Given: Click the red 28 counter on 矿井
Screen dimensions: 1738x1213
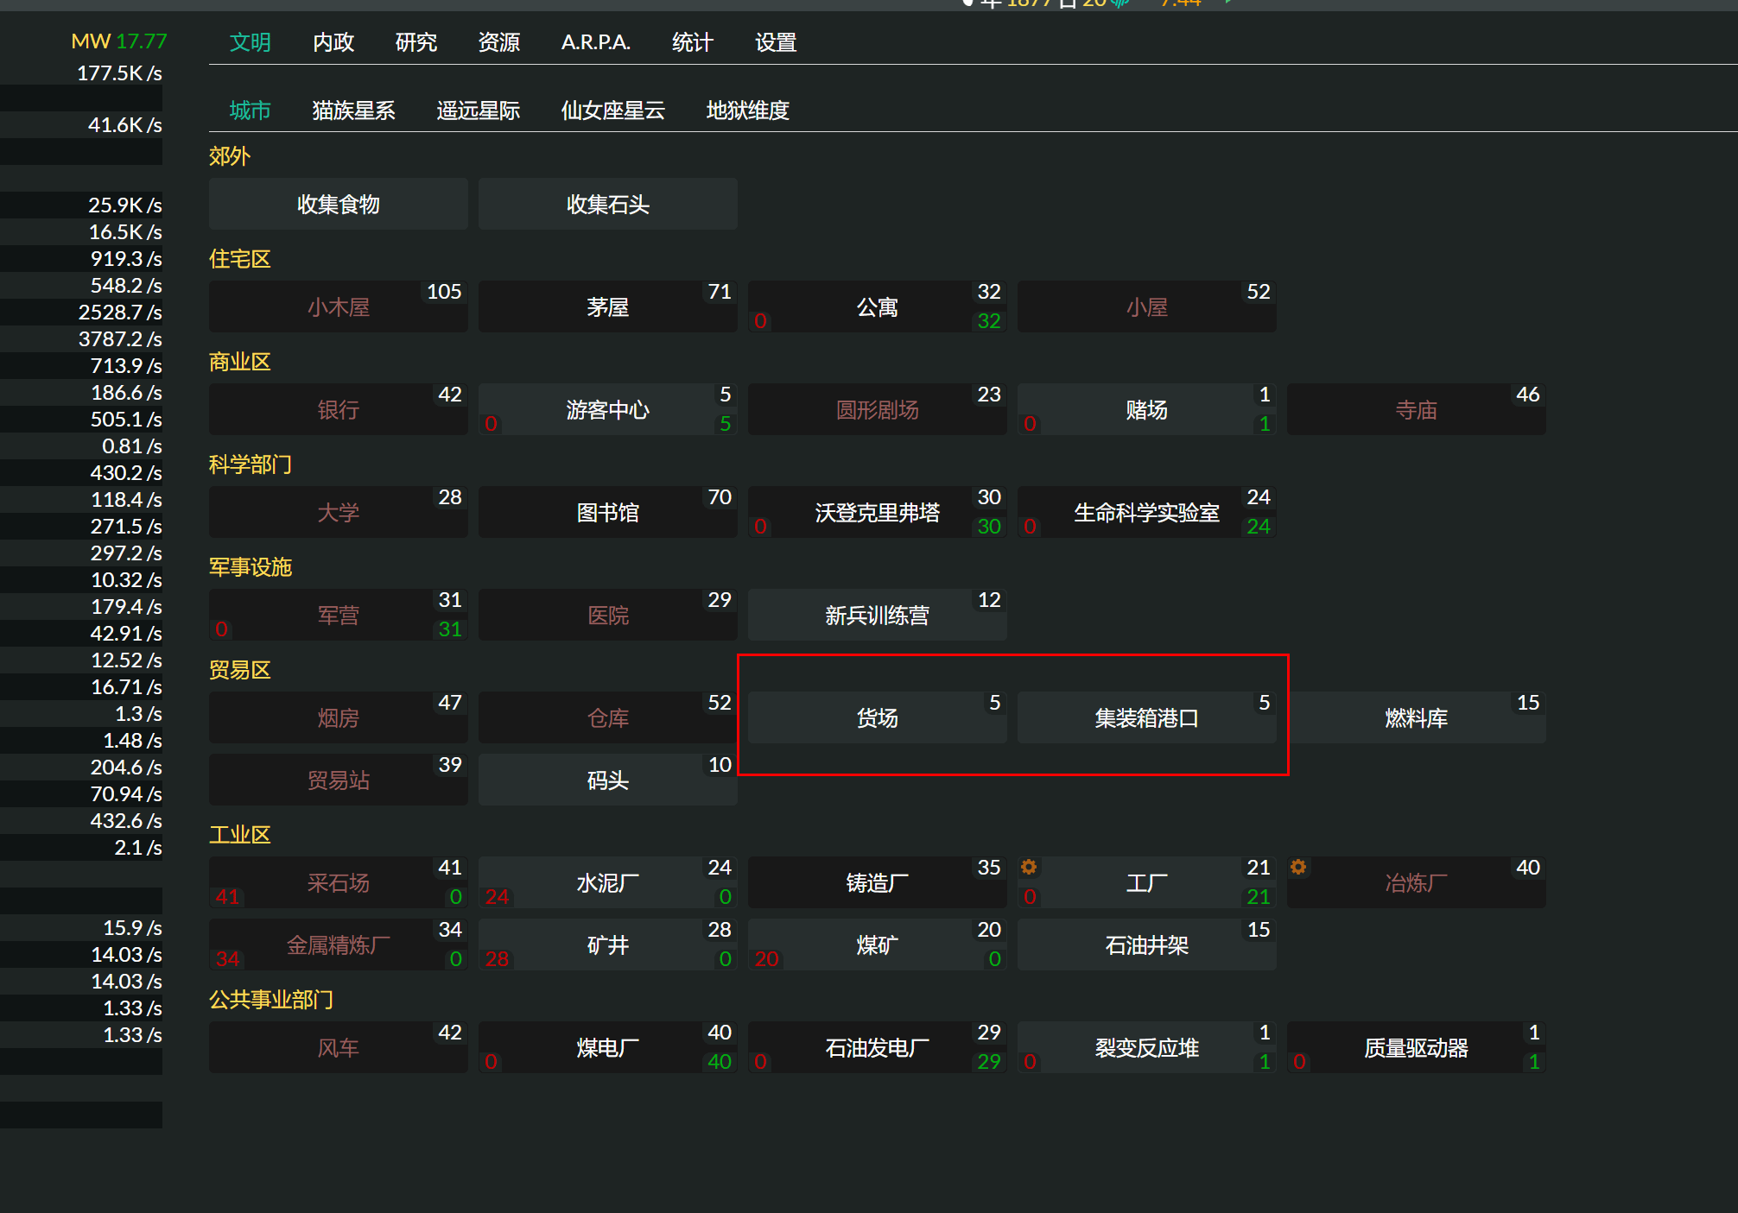Looking at the screenshot, I should point(498,959).
